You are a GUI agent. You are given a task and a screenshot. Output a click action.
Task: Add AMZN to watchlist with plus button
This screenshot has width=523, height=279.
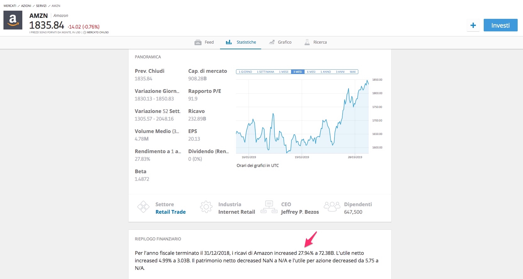point(473,25)
